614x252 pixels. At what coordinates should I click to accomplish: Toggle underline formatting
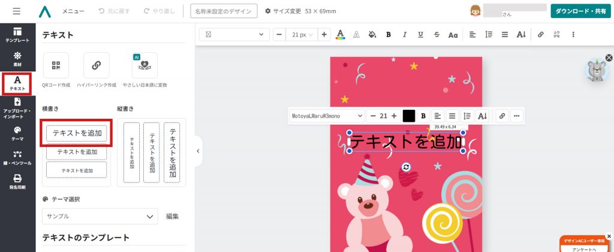(420, 34)
